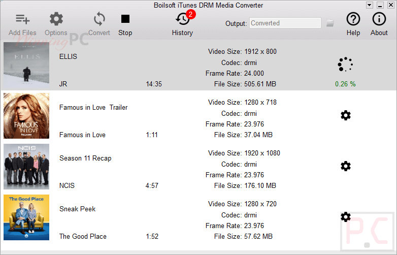This screenshot has width=397, height=255.
Task: Click the artist name JR
Action: pyautogui.click(x=63, y=84)
